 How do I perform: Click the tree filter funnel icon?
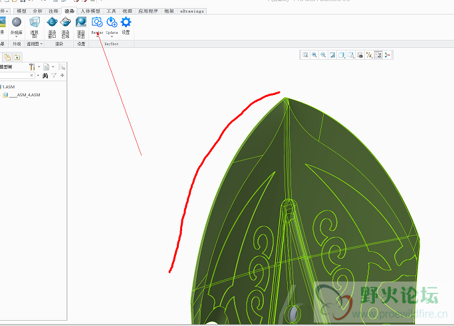click(54, 76)
